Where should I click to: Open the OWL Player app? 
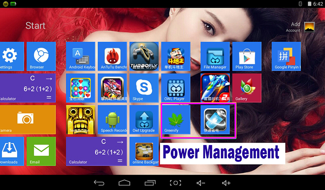[x=175, y=88]
